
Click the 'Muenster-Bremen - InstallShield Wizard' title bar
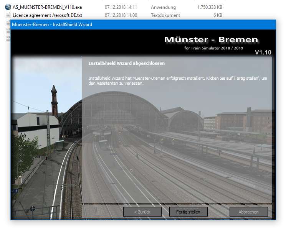(143, 25)
